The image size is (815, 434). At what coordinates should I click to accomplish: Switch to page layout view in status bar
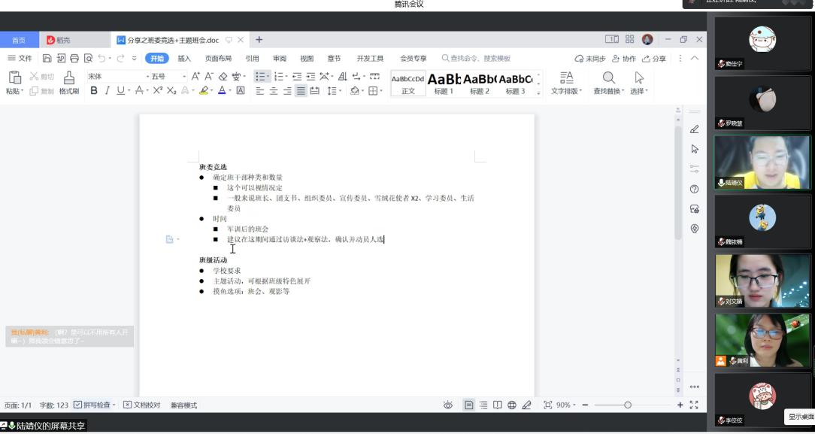[469, 405]
